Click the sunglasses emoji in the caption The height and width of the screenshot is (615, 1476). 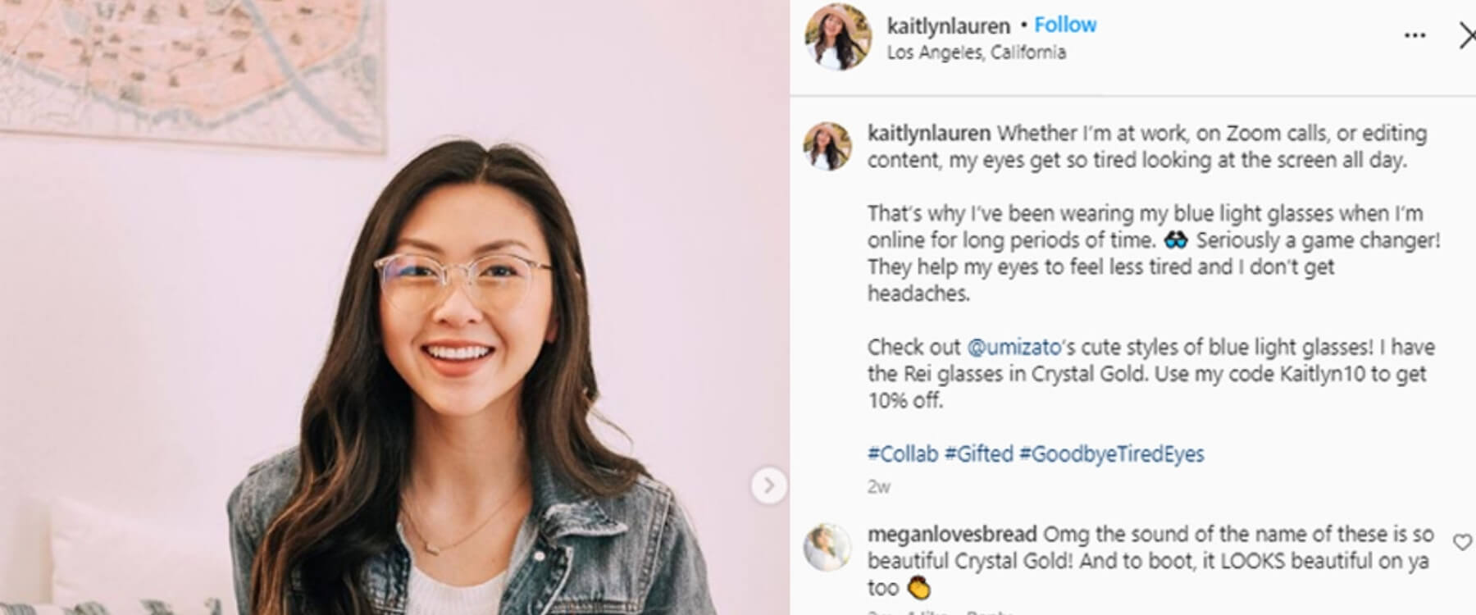click(x=1175, y=240)
